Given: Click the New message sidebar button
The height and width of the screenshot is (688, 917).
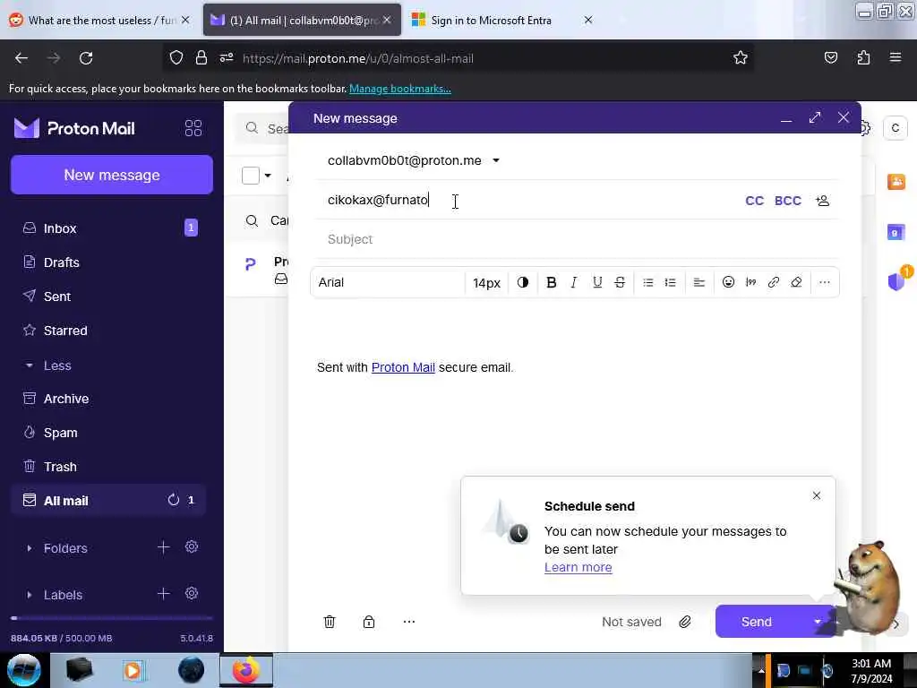Looking at the screenshot, I should click(x=112, y=175).
